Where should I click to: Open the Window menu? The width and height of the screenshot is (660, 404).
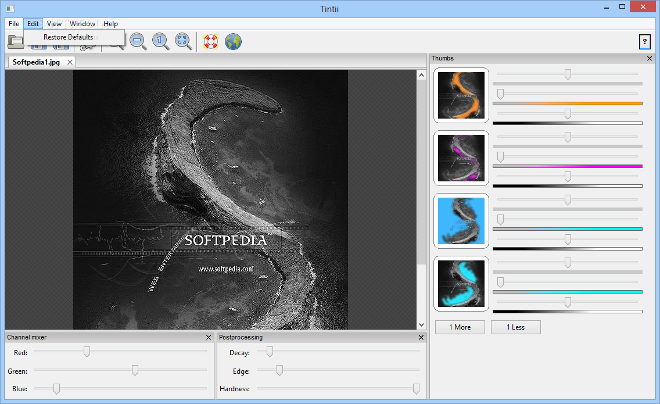(x=82, y=24)
